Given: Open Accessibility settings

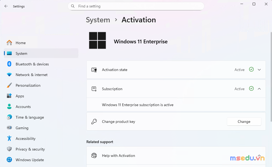Looking at the screenshot, I should tap(41, 139).
